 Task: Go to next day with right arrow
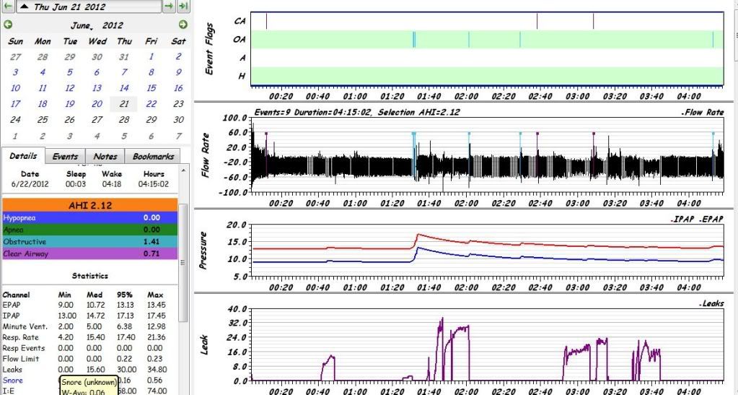169,6
